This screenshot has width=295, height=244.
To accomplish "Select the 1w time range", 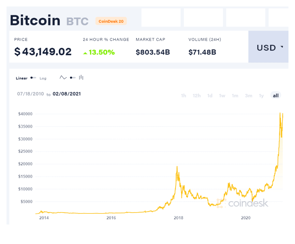I will click(222, 96).
